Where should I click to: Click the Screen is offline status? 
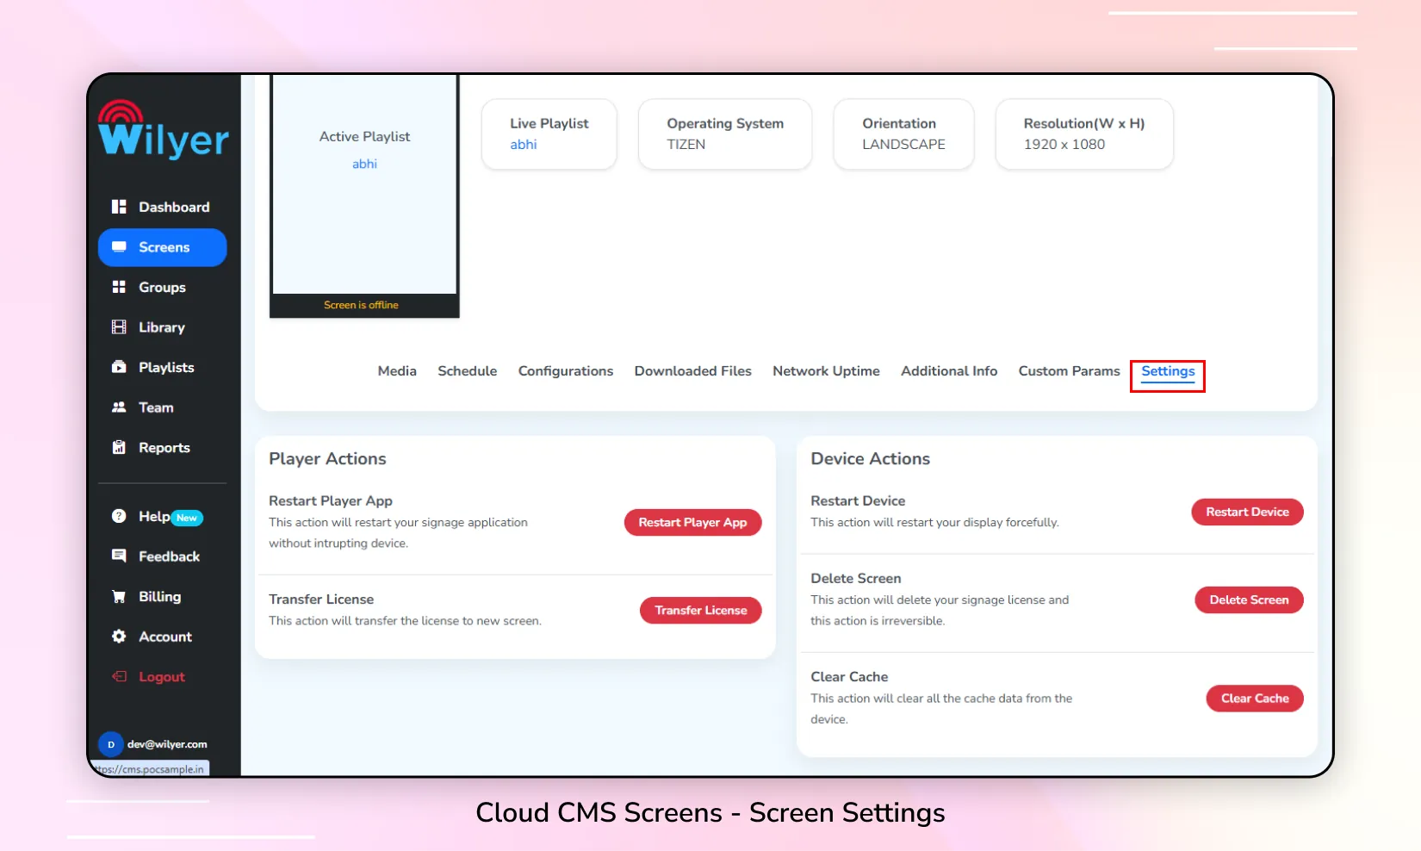[x=361, y=305]
